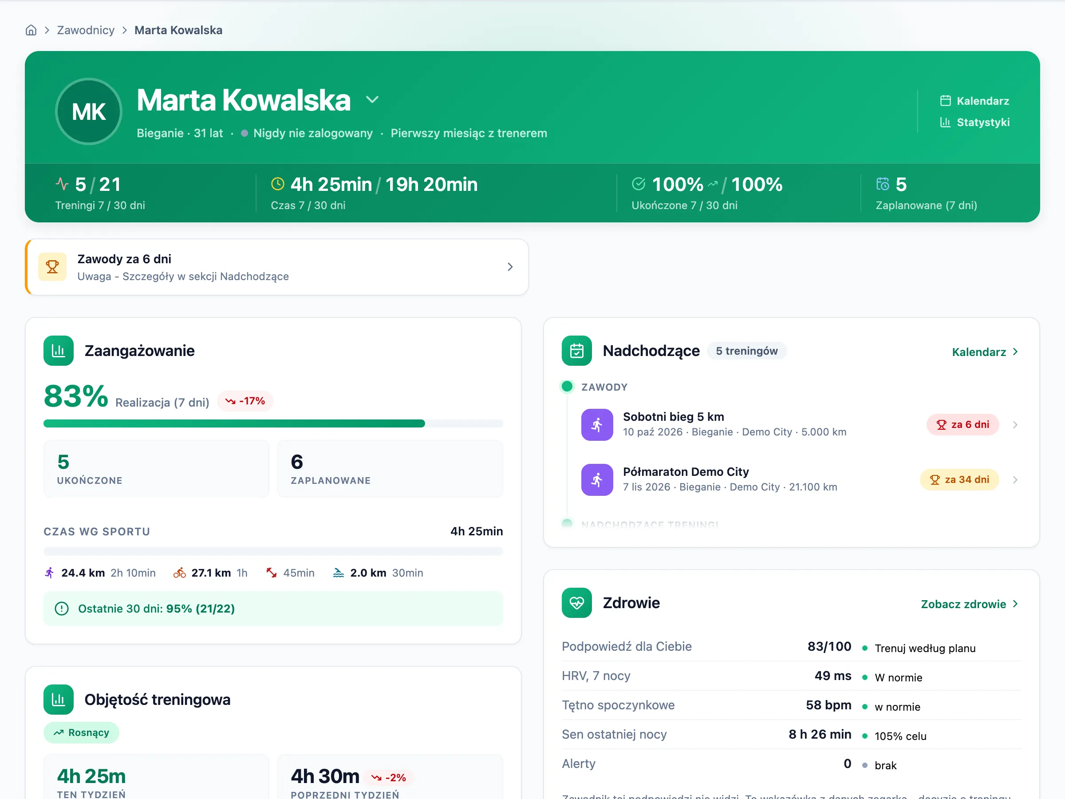Click the 6 Zaplanowane tile
The width and height of the screenshot is (1065, 799).
(x=390, y=469)
